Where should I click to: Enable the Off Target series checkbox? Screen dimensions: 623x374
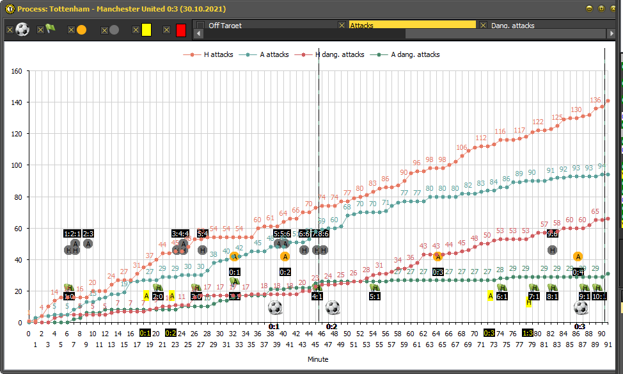click(x=200, y=26)
